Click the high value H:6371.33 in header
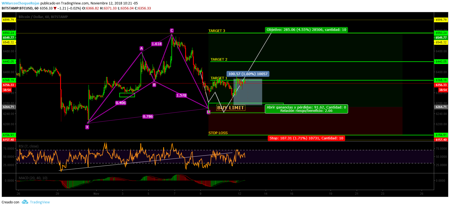450x207 pixels. [109, 8]
